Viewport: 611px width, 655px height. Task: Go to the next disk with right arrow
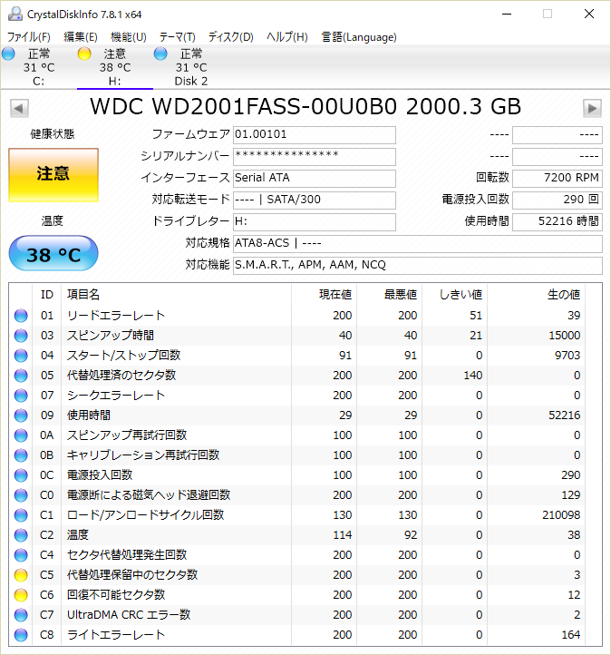tap(592, 109)
